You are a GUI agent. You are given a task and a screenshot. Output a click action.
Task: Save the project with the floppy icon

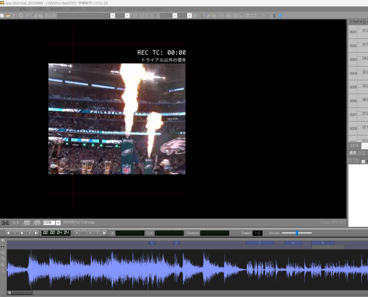[14, 16]
